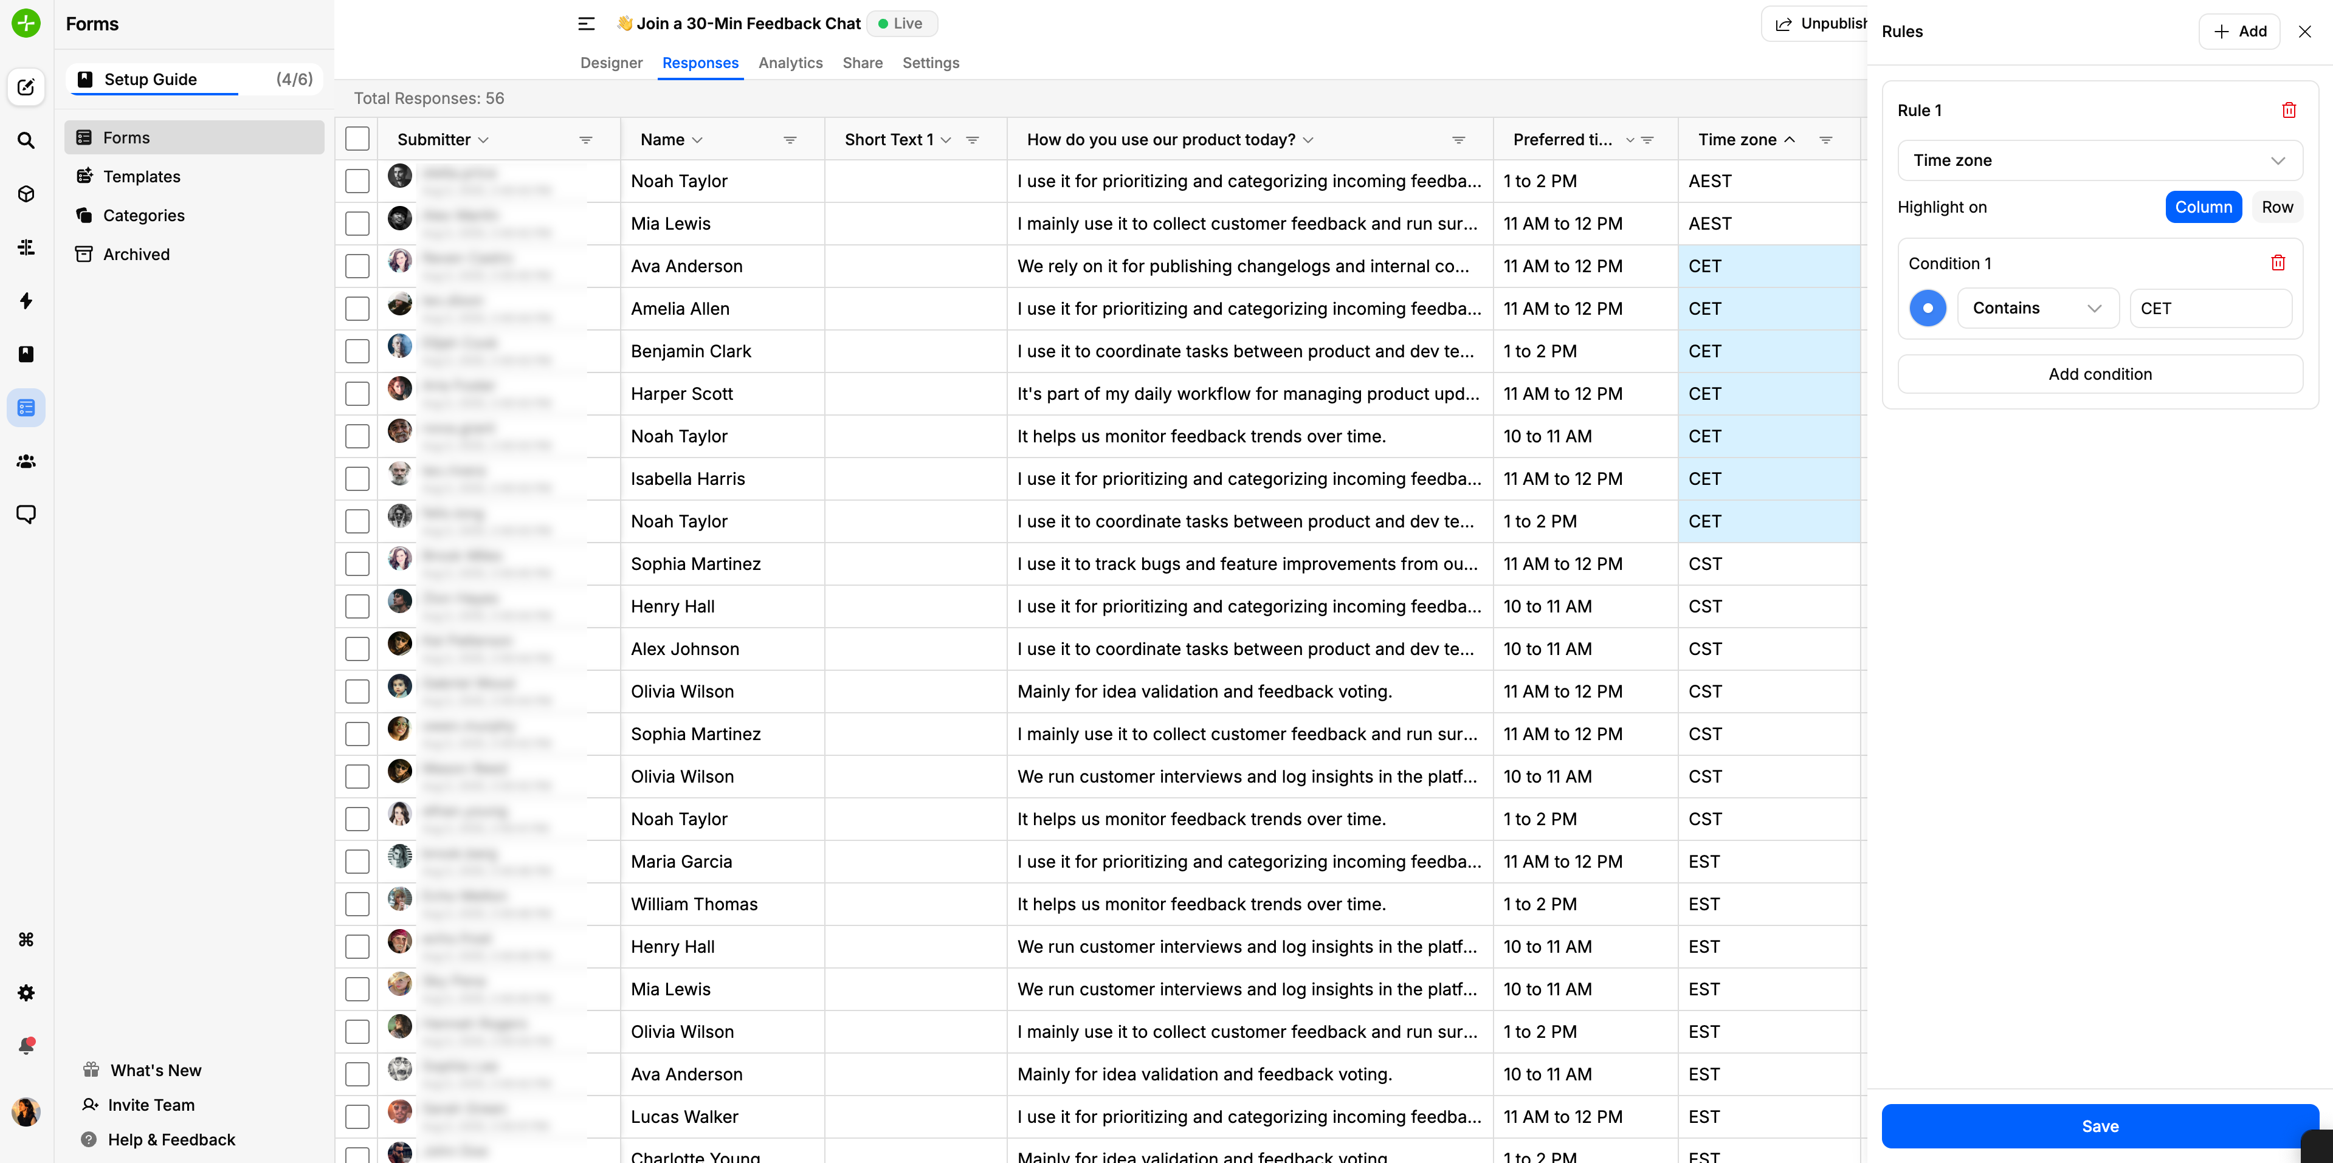Switch to the Designer tab
Viewport: 2333px width, 1163px height.
(x=612, y=63)
